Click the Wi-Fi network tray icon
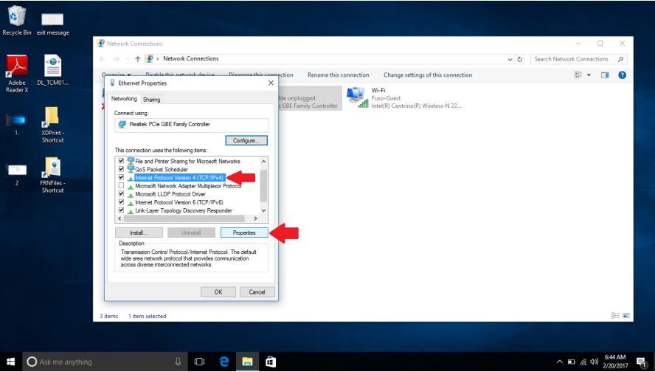Image resolution: width=655 pixels, height=372 pixels. (x=583, y=362)
